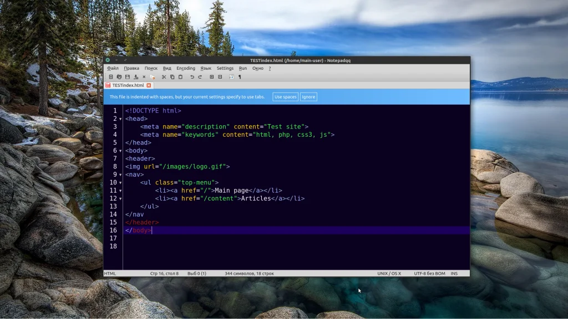This screenshot has width=568, height=319.
Task: Click the Close document X toolbar icon
Action: click(x=144, y=76)
